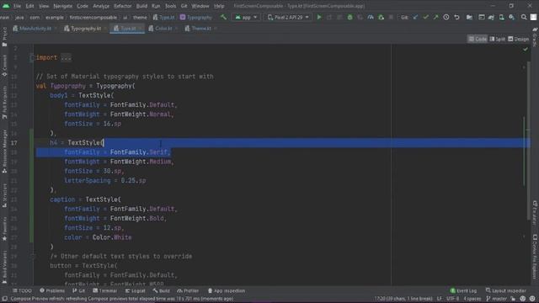Toggle the Project tool window
This screenshot has height=303, width=539.
pos(4,37)
